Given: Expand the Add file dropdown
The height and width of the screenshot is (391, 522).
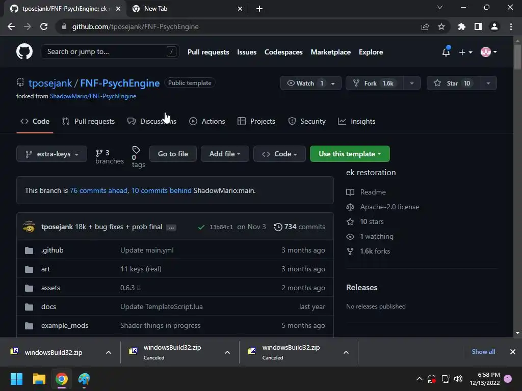Looking at the screenshot, I should pos(225,154).
